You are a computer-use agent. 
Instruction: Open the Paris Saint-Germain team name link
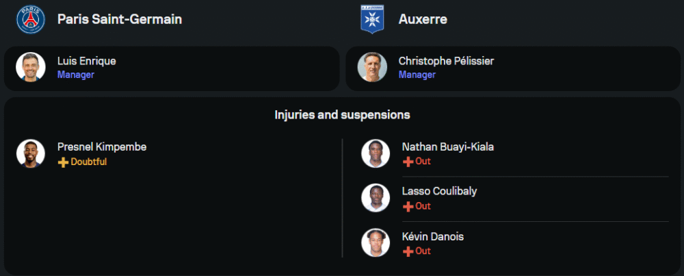pyautogui.click(x=120, y=19)
